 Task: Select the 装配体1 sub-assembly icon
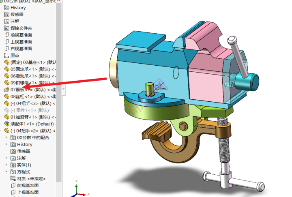click(x=6, y=124)
